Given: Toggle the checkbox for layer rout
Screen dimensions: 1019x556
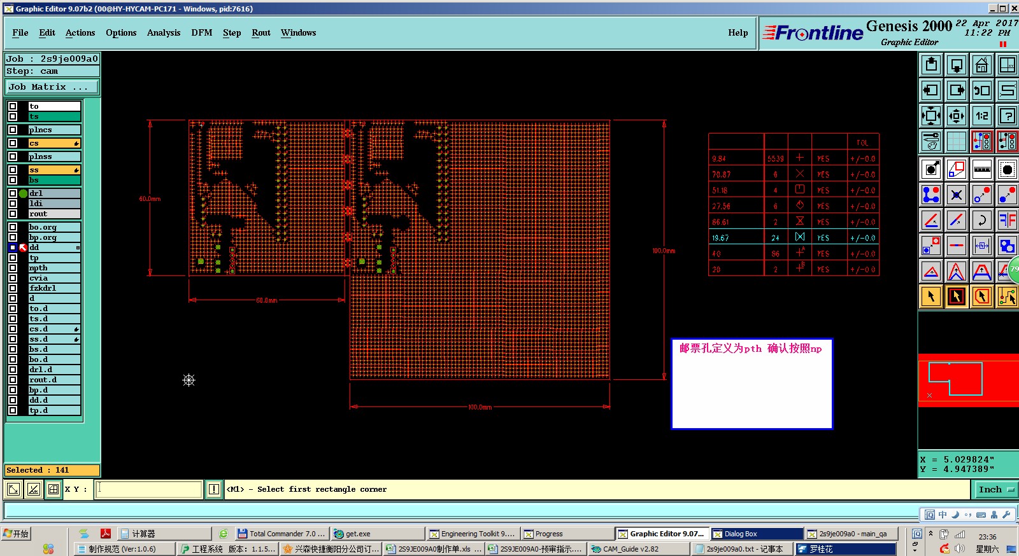Looking at the screenshot, I should tap(13, 214).
